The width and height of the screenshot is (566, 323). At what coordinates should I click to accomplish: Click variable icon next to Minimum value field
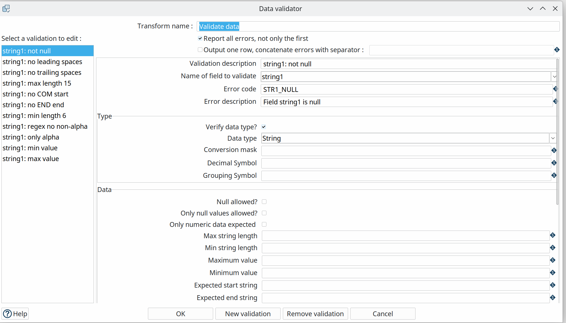[552, 273]
